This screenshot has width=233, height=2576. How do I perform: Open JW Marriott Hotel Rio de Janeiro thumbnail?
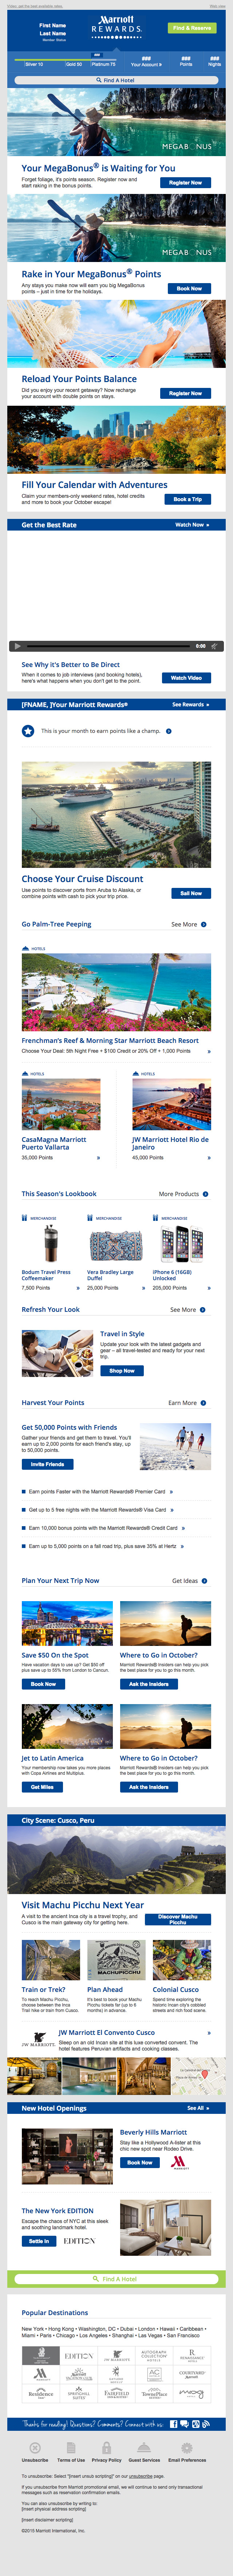click(x=171, y=1104)
